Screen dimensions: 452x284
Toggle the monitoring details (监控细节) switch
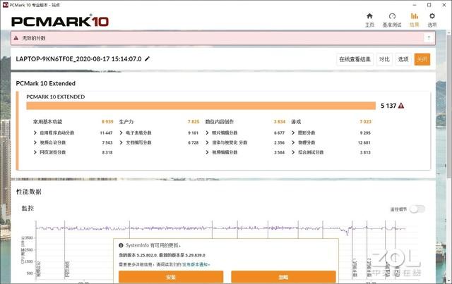[x=417, y=209]
